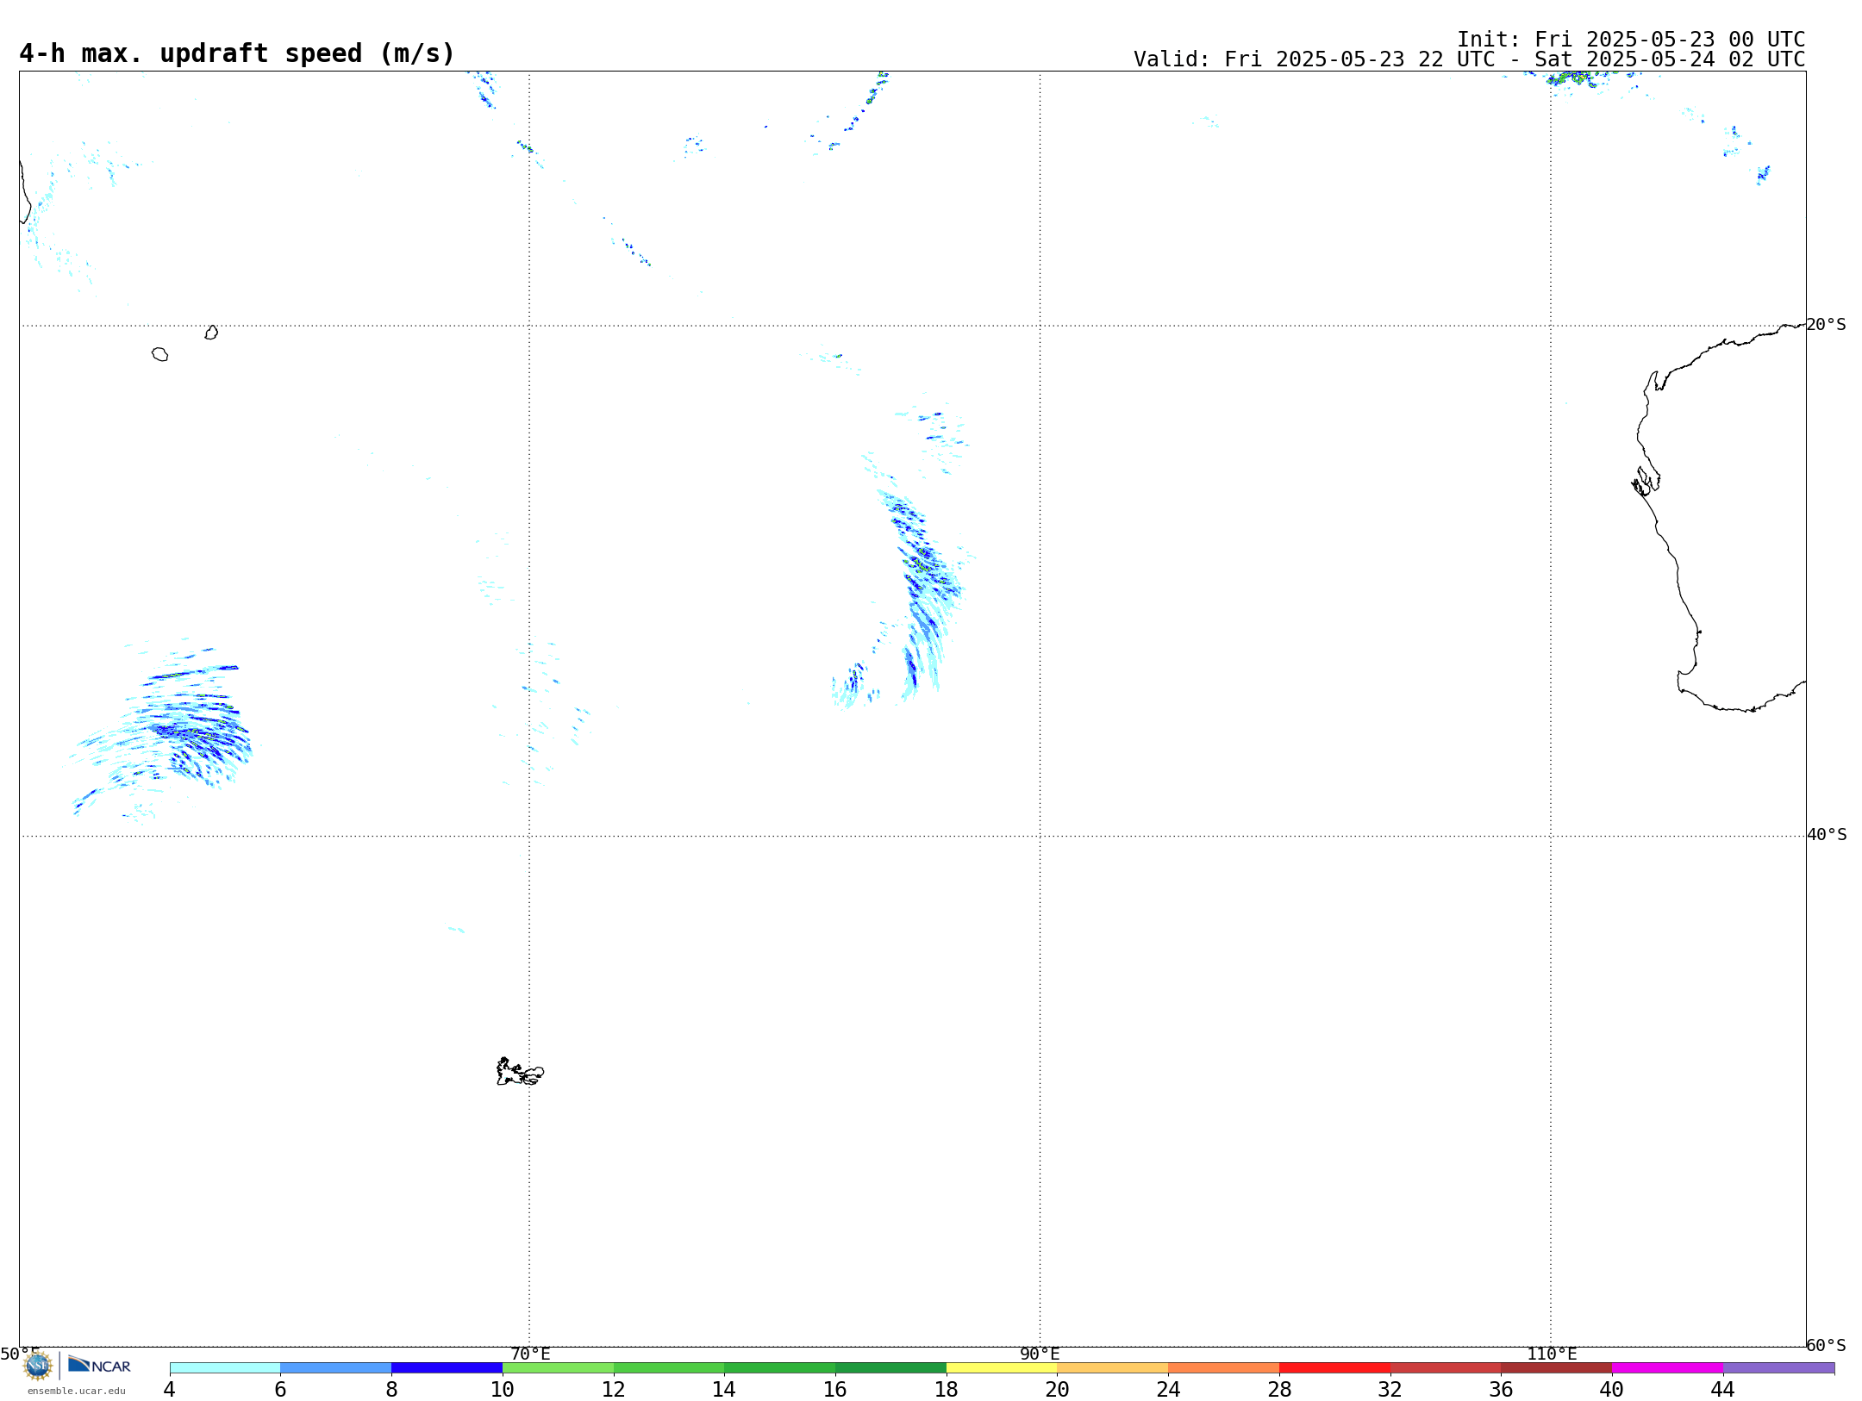Click the colorbar tick label 28
Viewport: 1862px width, 1401px height.
[x=1279, y=1389]
